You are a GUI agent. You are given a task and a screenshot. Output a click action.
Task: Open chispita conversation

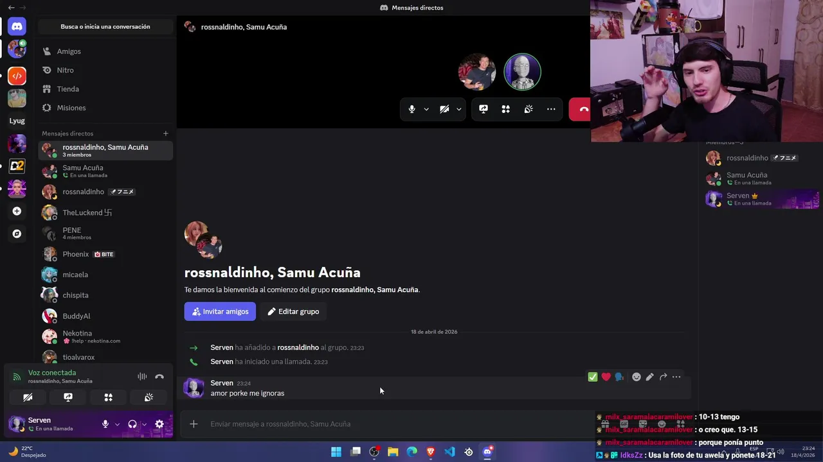point(105,295)
